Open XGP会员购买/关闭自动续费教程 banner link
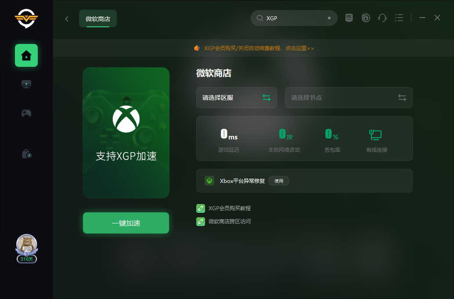Viewport: 454px width, 299px height. [259, 48]
